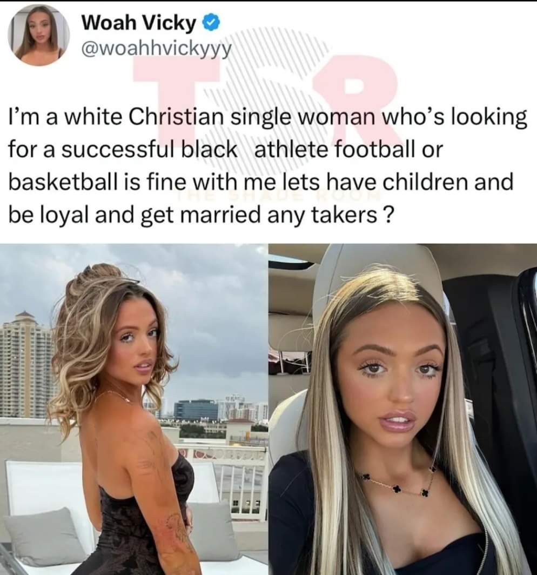Open Woah Vicky's profile avatar

[x=39, y=35]
